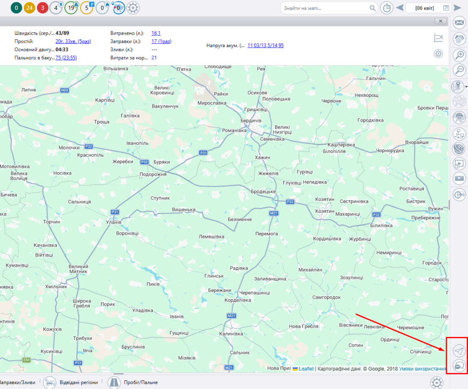
Task: Click the parked vehicles counter showing 5
Action: coord(87,8)
